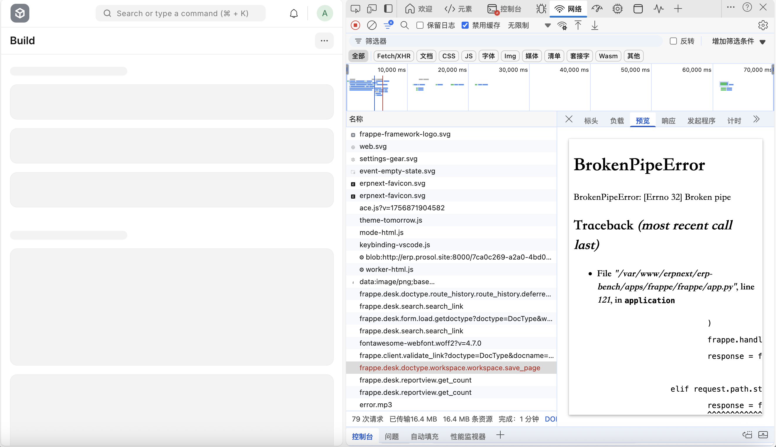776x447 pixels.
Task: Filter by 文档 type
Action: point(426,56)
